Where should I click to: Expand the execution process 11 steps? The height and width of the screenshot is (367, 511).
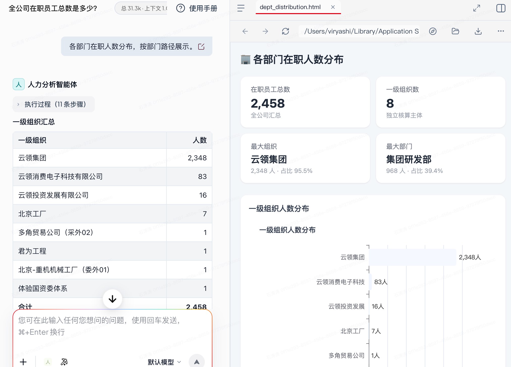point(54,104)
